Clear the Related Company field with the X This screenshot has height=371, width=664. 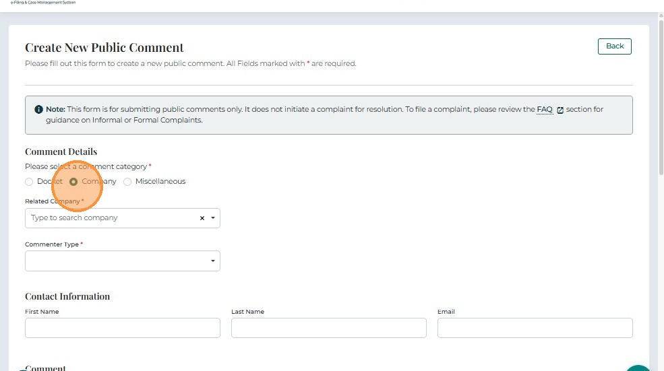point(202,218)
